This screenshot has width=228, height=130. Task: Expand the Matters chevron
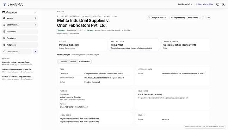coord(35,18)
